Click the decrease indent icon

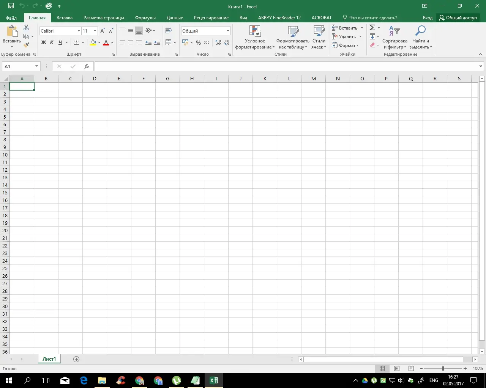[x=148, y=42]
